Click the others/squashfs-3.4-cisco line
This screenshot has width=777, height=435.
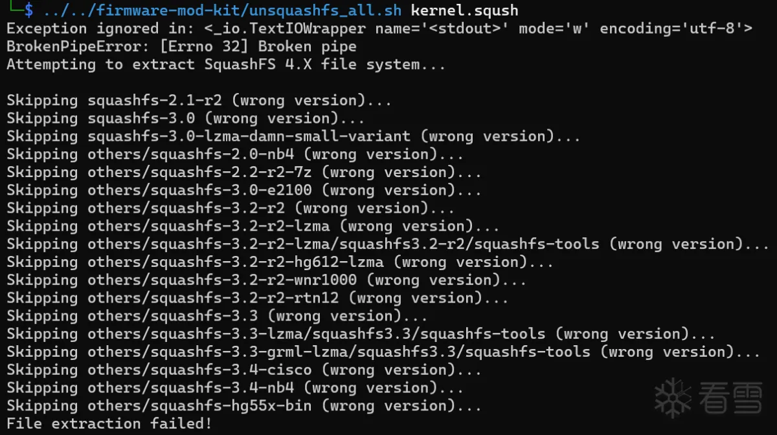point(244,370)
